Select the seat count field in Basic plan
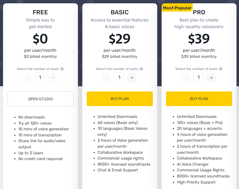The image size is (239, 189). 119,78
